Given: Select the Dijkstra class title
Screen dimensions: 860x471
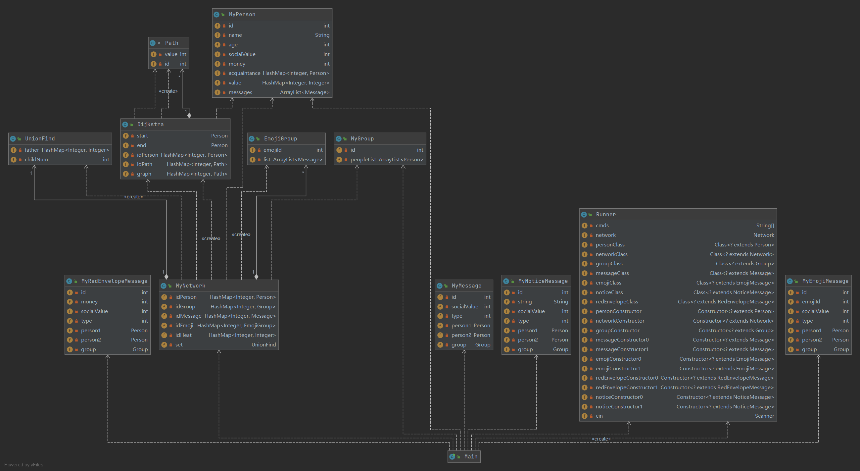Looking at the screenshot, I should [151, 125].
